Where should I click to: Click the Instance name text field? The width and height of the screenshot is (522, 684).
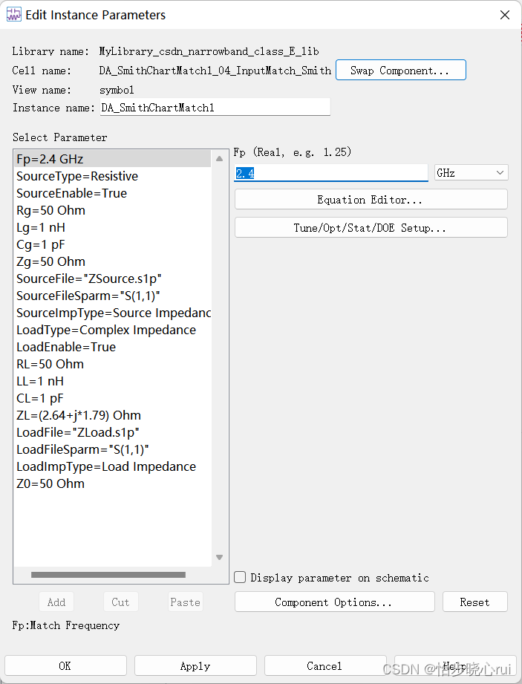point(215,108)
